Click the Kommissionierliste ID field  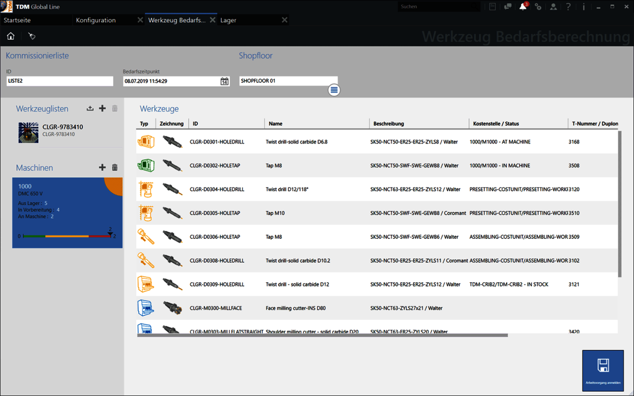[x=60, y=81]
